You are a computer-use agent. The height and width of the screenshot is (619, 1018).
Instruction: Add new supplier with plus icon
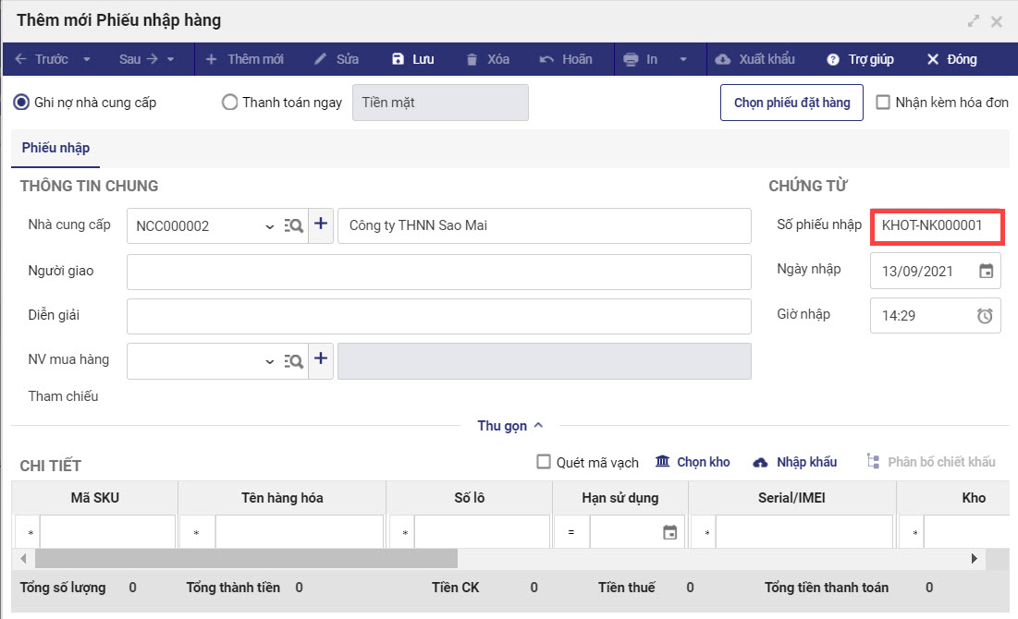321,225
